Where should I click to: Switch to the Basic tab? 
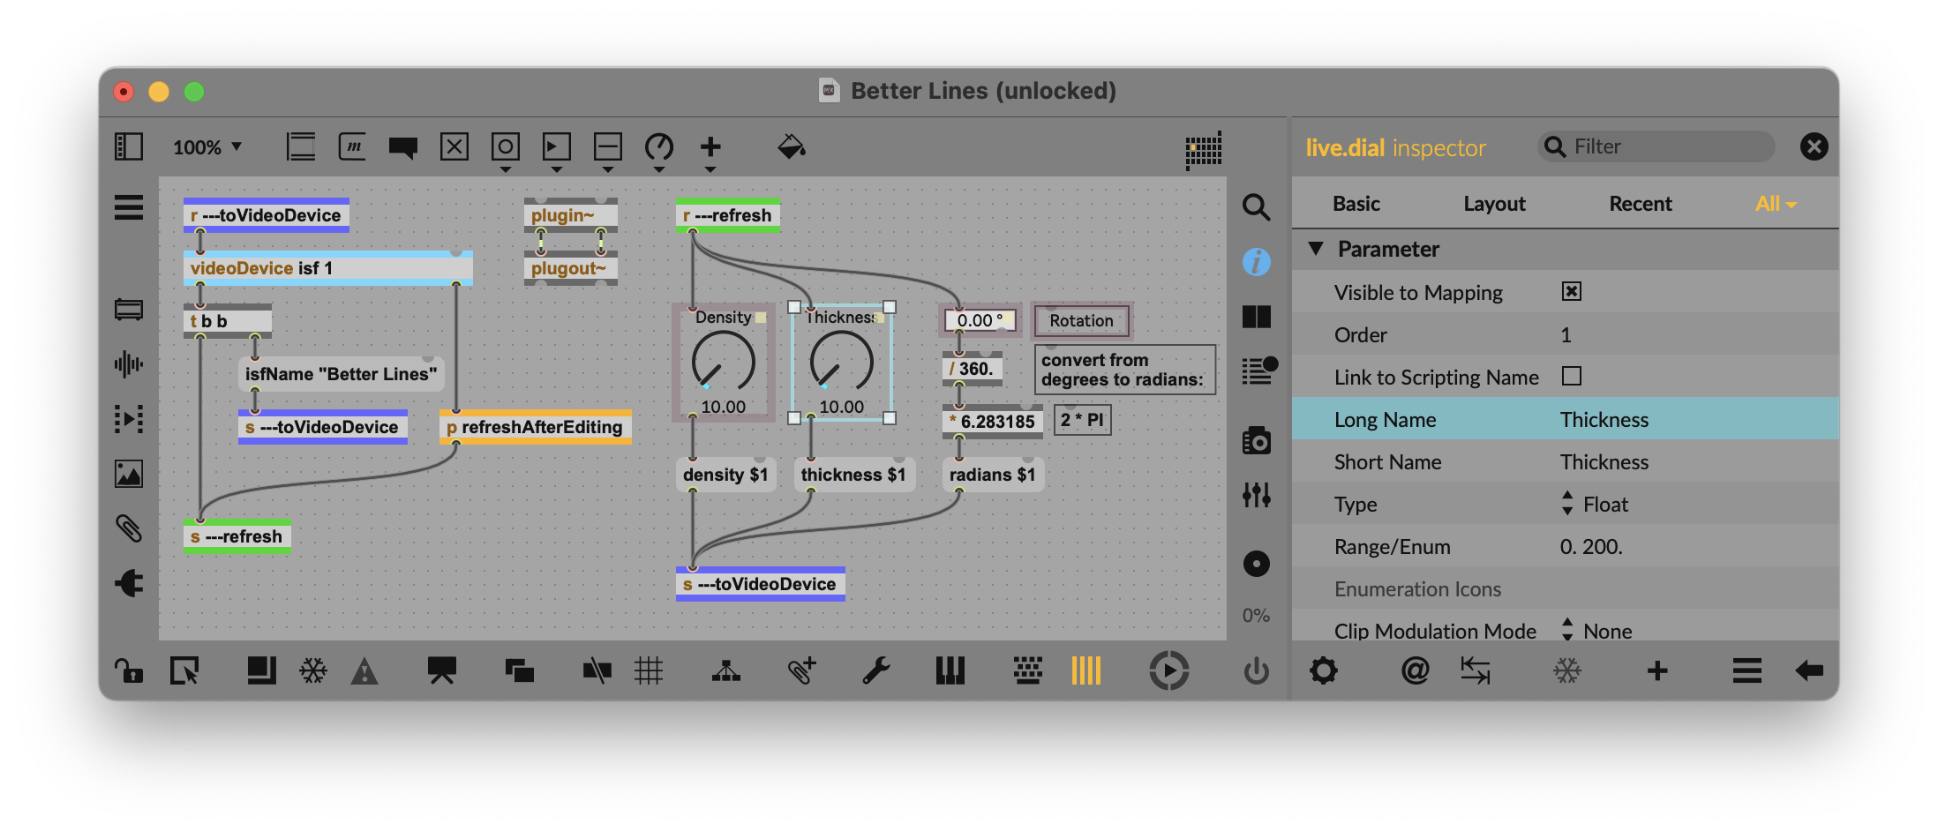click(1356, 204)
